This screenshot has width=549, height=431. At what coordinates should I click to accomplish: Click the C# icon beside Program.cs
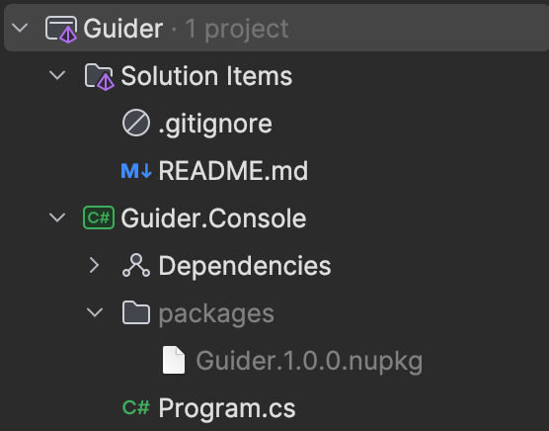tap(136, 407)
